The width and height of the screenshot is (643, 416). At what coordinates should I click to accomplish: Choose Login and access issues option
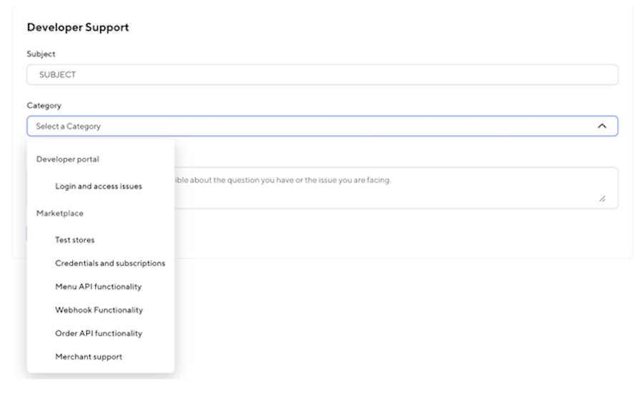click(99, 186)
